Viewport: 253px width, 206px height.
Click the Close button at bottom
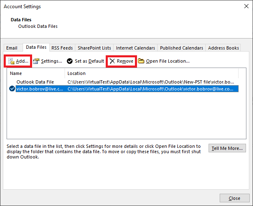[234, 198]
